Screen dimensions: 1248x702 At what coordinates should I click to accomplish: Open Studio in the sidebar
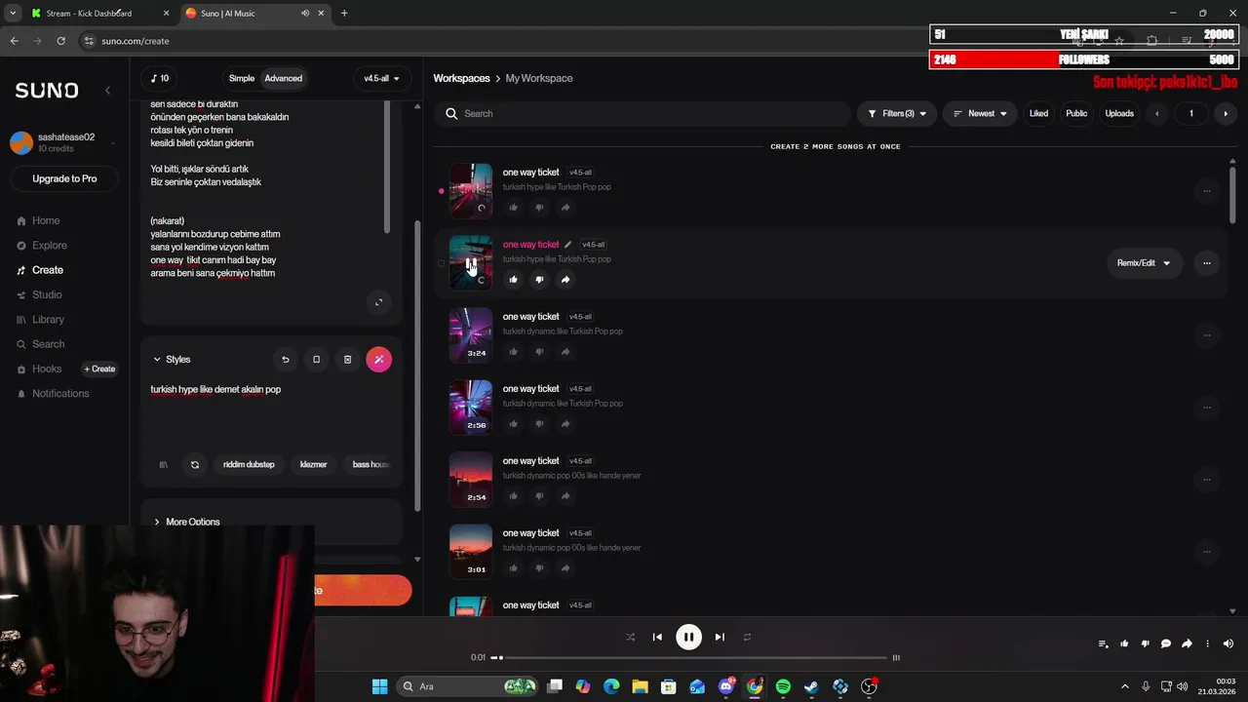47,294
